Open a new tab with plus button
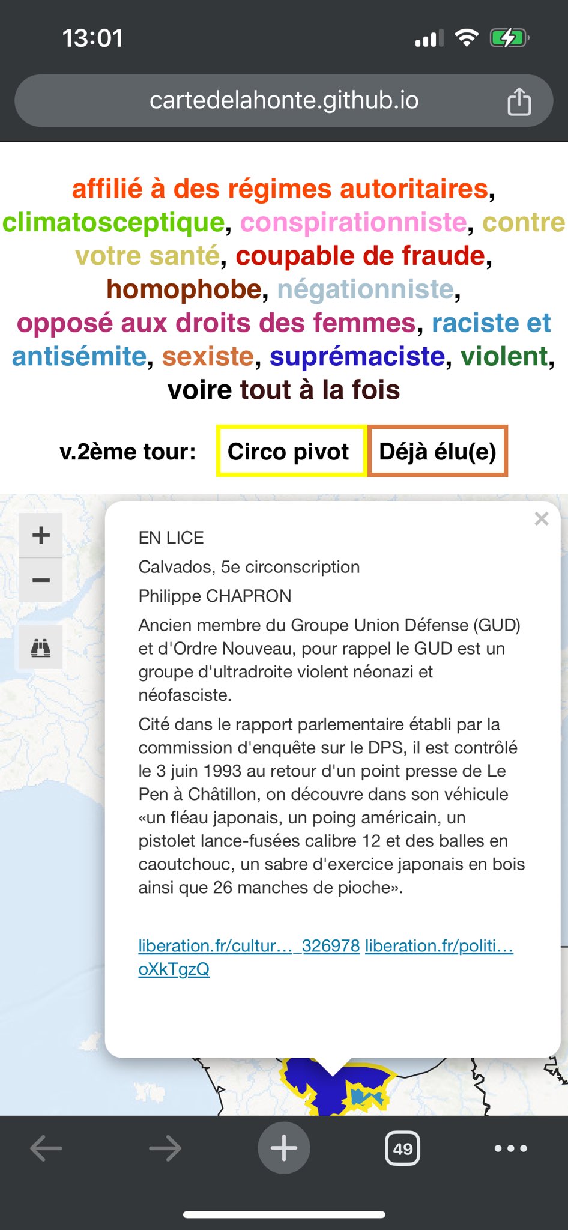 [x=284, y=1148]
